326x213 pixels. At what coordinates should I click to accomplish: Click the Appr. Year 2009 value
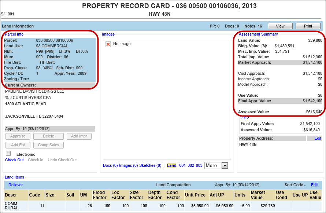pos(82,73)
